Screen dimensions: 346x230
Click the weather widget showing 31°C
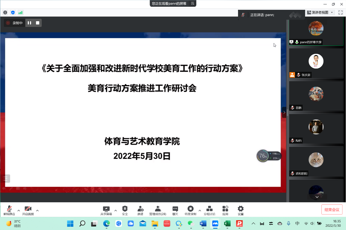tap(14, 223)
